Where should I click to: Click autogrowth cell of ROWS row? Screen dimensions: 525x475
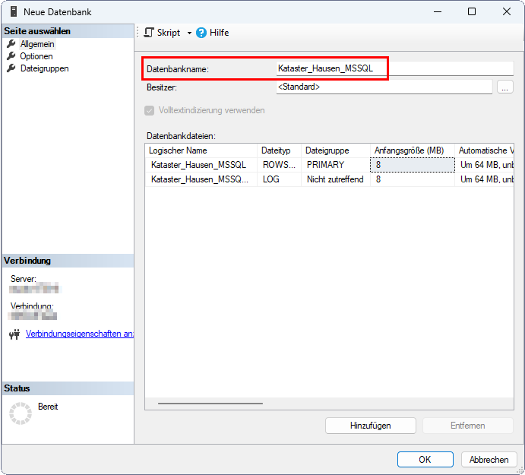point(484,165)
